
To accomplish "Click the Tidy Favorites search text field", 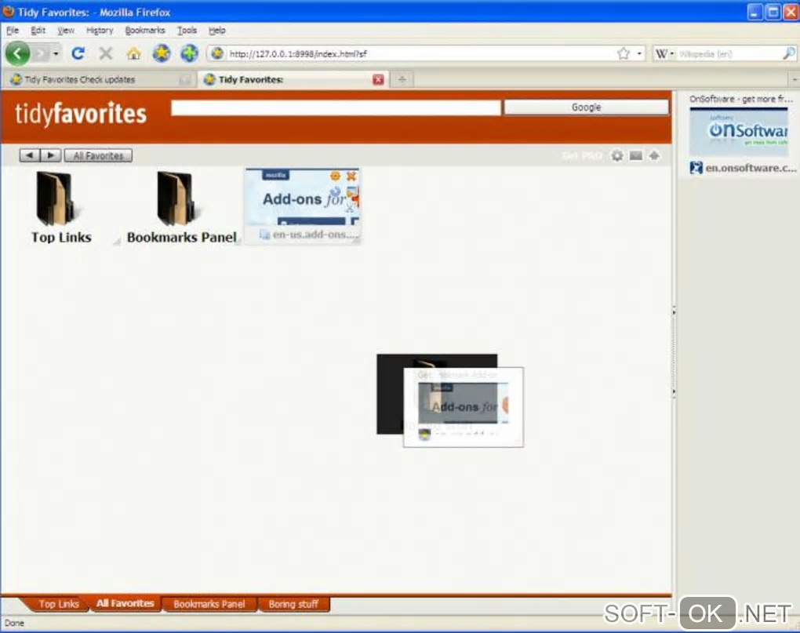I will (336, 107).
